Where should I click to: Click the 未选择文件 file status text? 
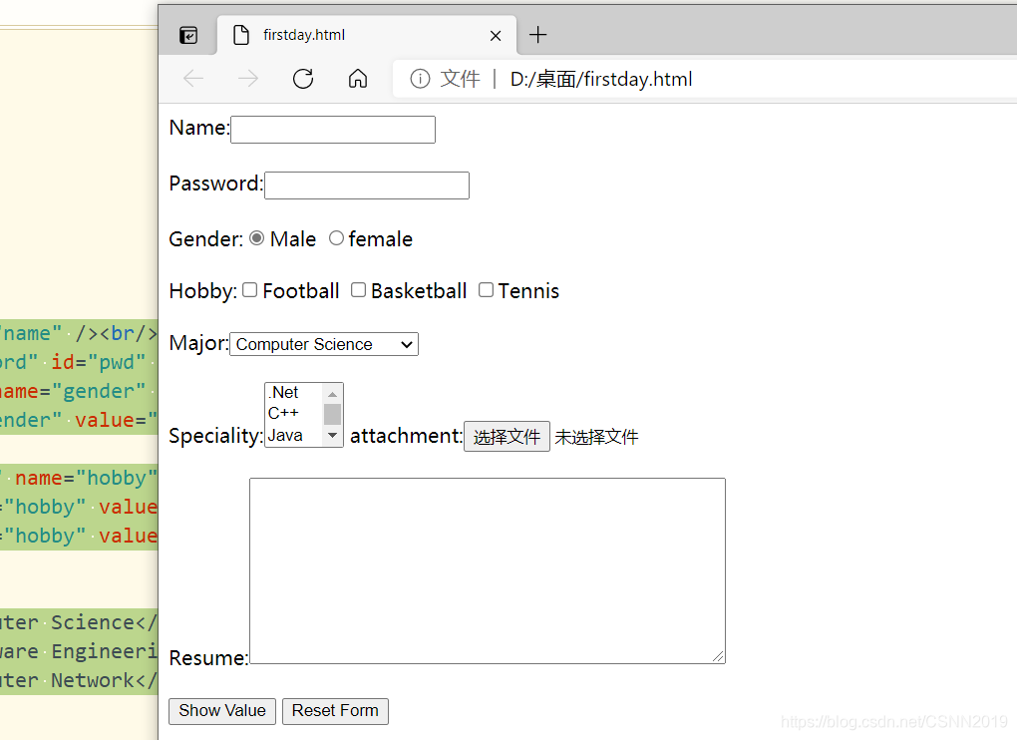(596, 437)
